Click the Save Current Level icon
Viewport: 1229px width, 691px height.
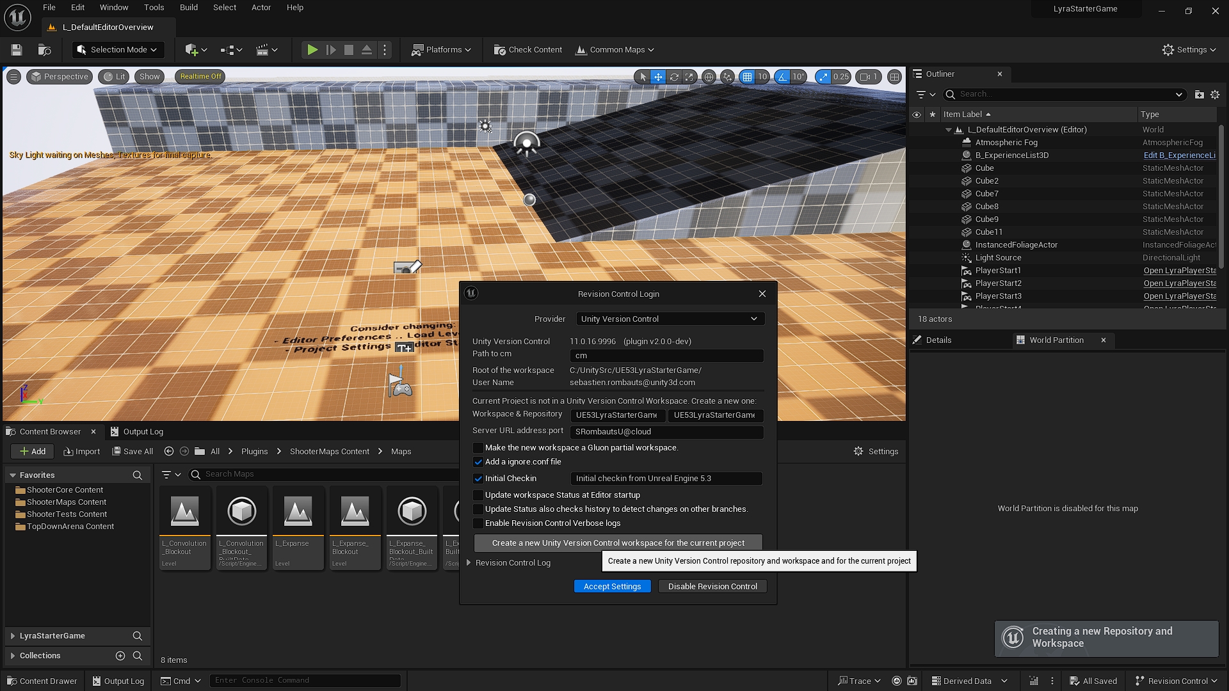[x=16, y=49]
